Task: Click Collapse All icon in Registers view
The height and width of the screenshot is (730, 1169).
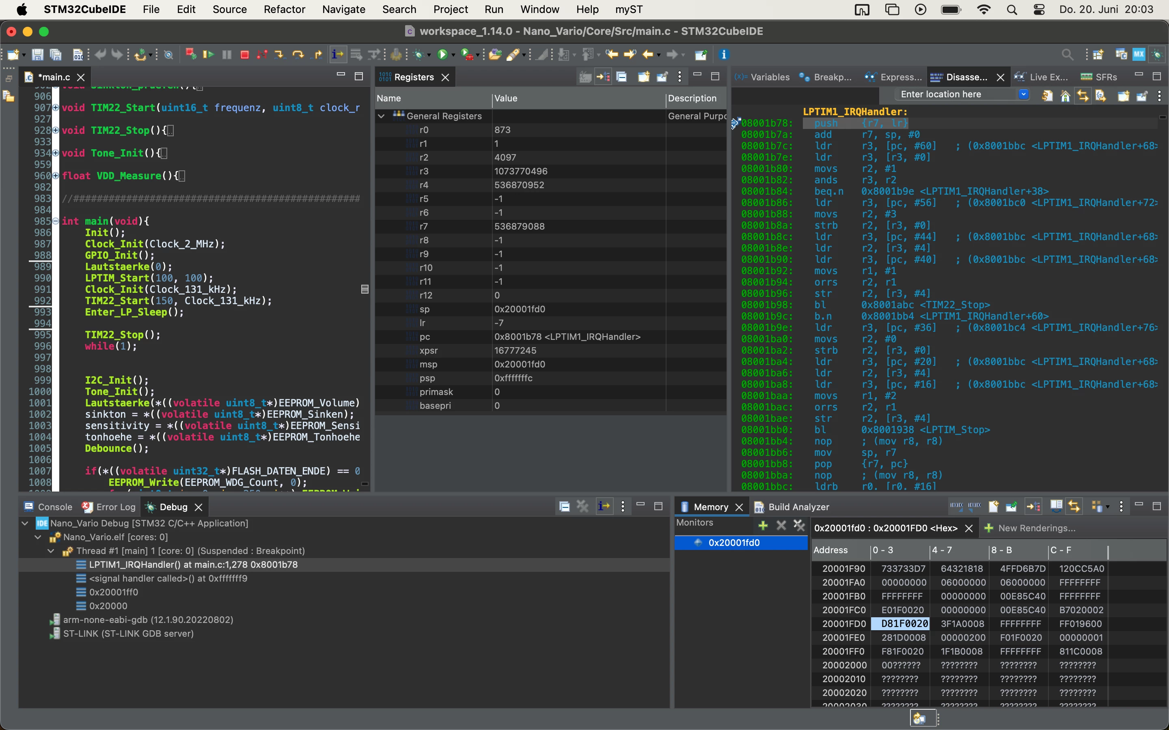Action: tap(622, 77)
